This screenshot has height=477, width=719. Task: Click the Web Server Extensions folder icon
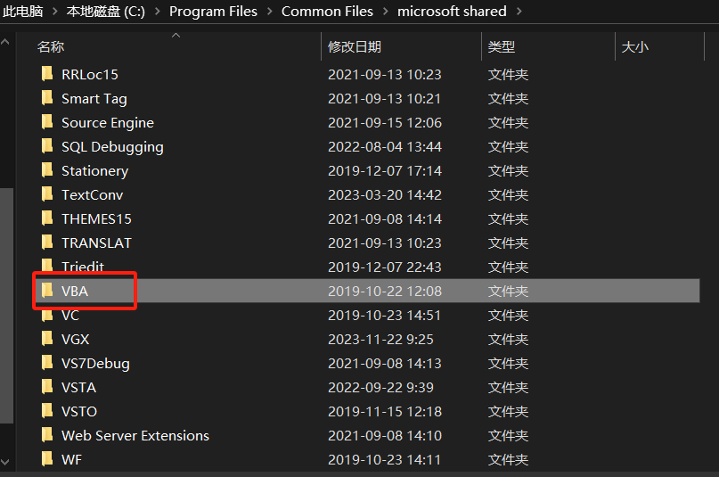[47, 435]
